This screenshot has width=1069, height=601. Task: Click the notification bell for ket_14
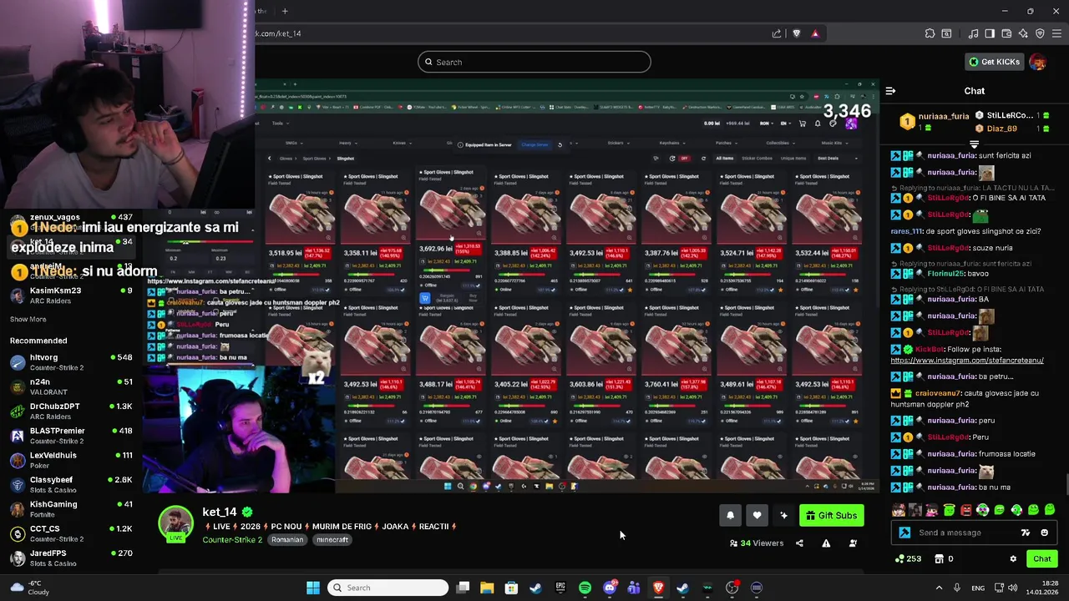click(x=730, y=515)
